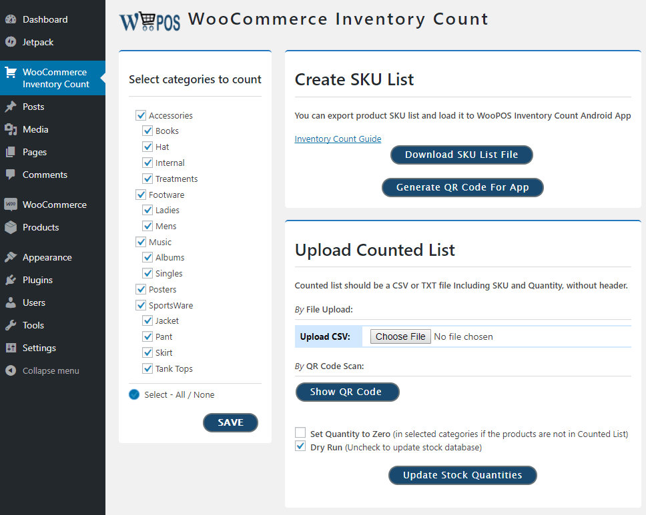This screenshot has width=646, height=515.
Task: Click the Tools wrench icon
Action: click(11, 325)
